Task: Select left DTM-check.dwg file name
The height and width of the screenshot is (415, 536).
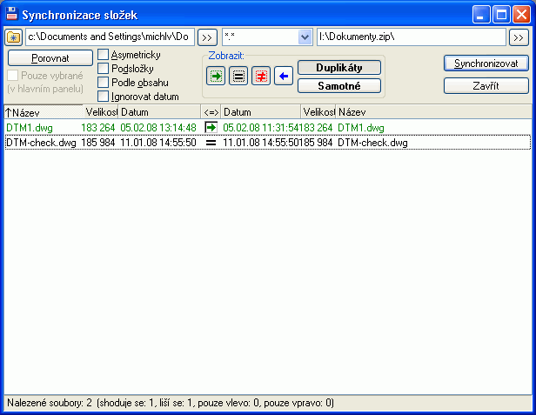Action: [42, 143]
